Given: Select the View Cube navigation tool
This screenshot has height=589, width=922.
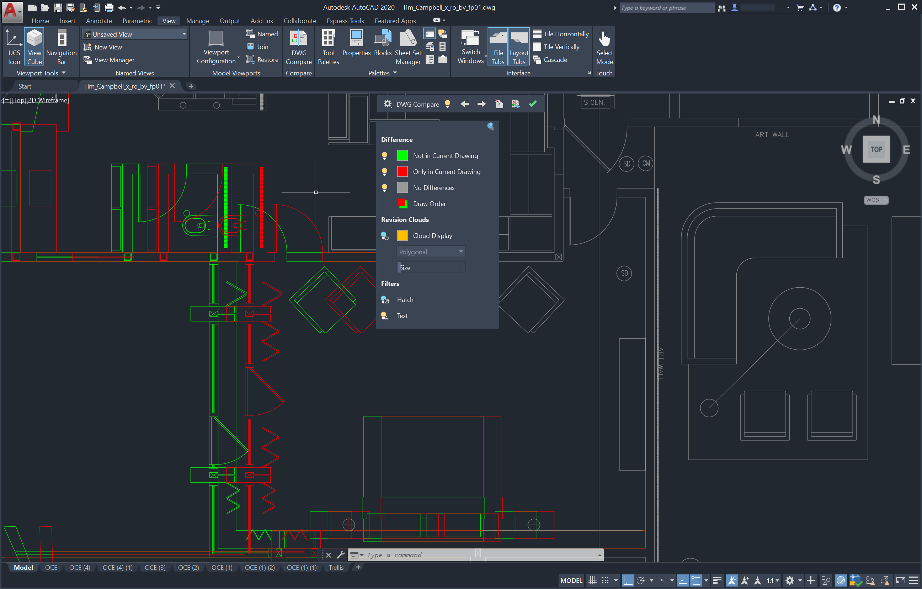Looking at the screenshot, I should [34, 48].
